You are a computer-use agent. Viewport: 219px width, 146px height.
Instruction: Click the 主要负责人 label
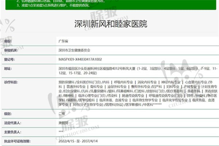[x=12, y=132]
